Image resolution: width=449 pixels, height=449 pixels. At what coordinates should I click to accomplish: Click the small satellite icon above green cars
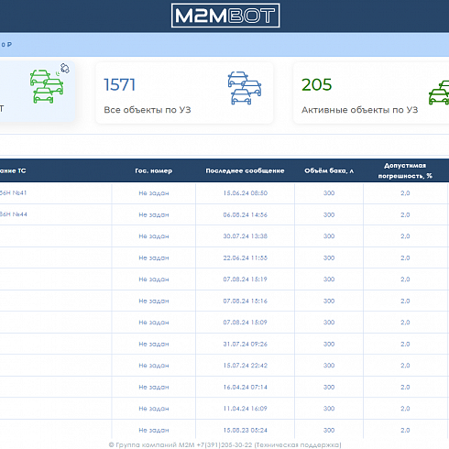click(x=65, y=68)
